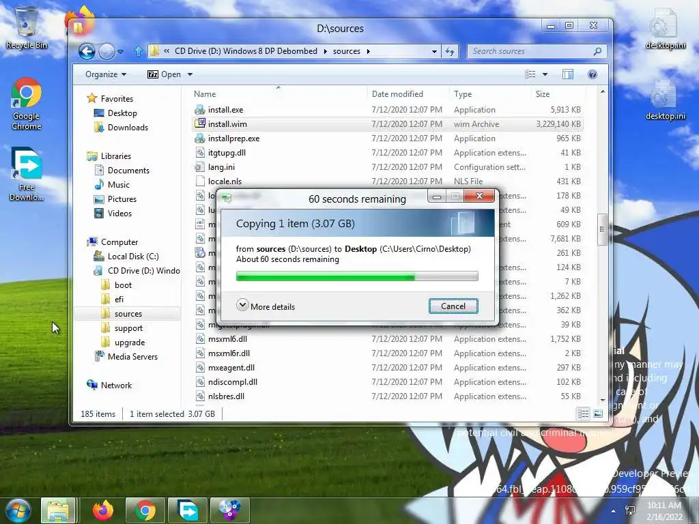Select the locale.nls file
The width and height of the screenshot is (699, 524).
click(x=388, y=181)
